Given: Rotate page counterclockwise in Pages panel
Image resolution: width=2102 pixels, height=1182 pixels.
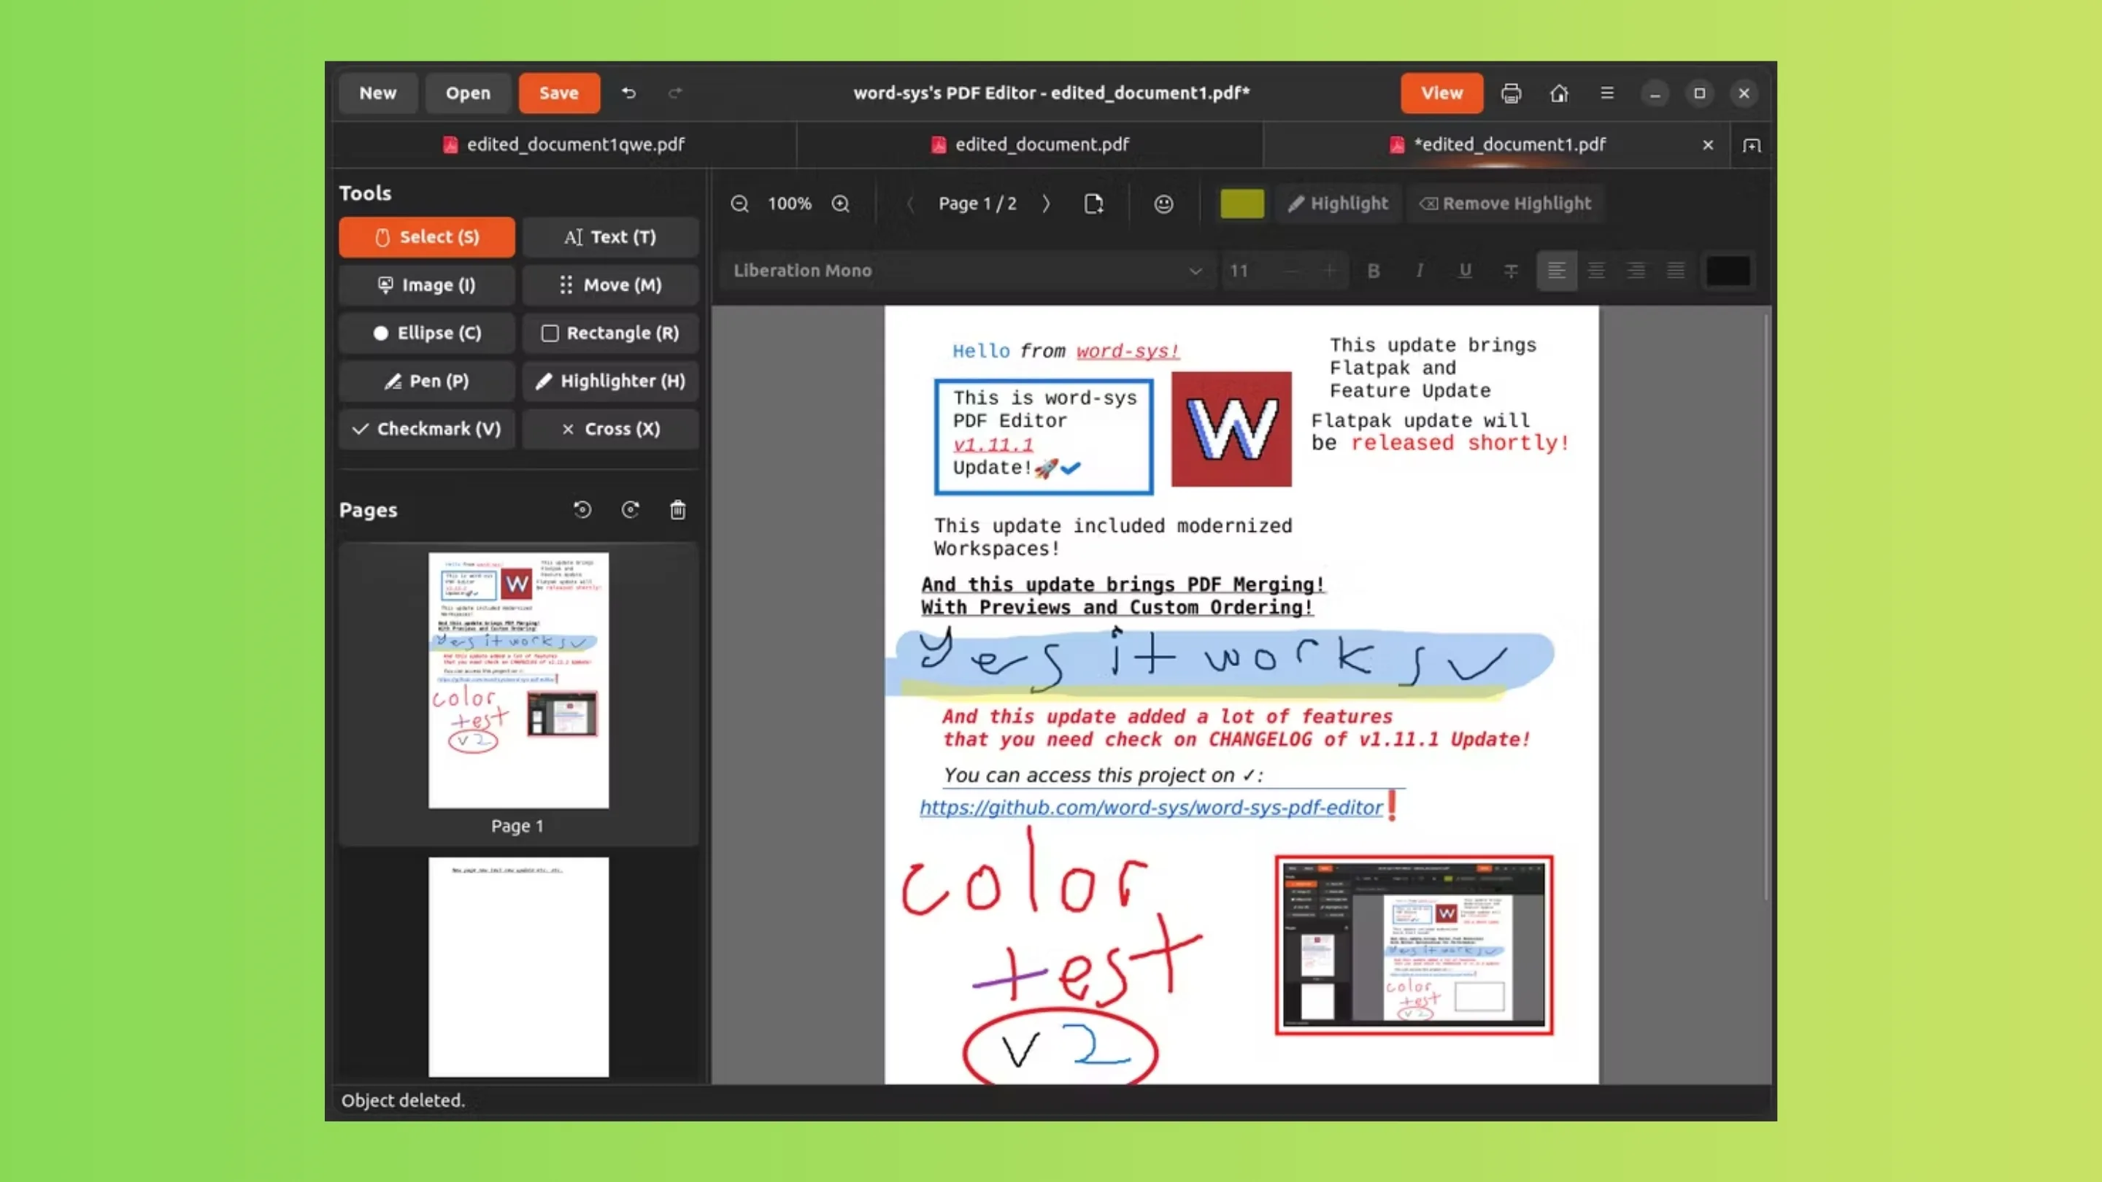Looking at the screenshot, I should (582, 510).
